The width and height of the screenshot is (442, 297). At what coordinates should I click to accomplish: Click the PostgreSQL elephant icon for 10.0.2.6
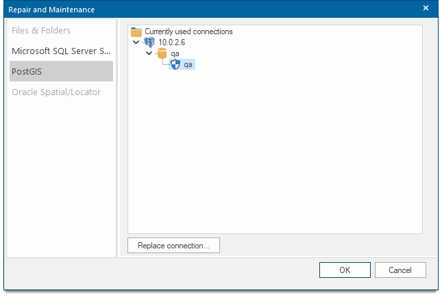[149, 42]
